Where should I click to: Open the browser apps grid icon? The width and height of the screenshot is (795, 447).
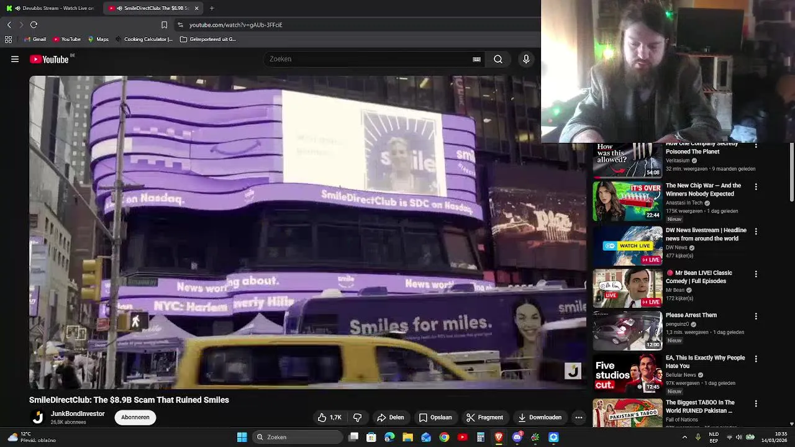(8, 39)
